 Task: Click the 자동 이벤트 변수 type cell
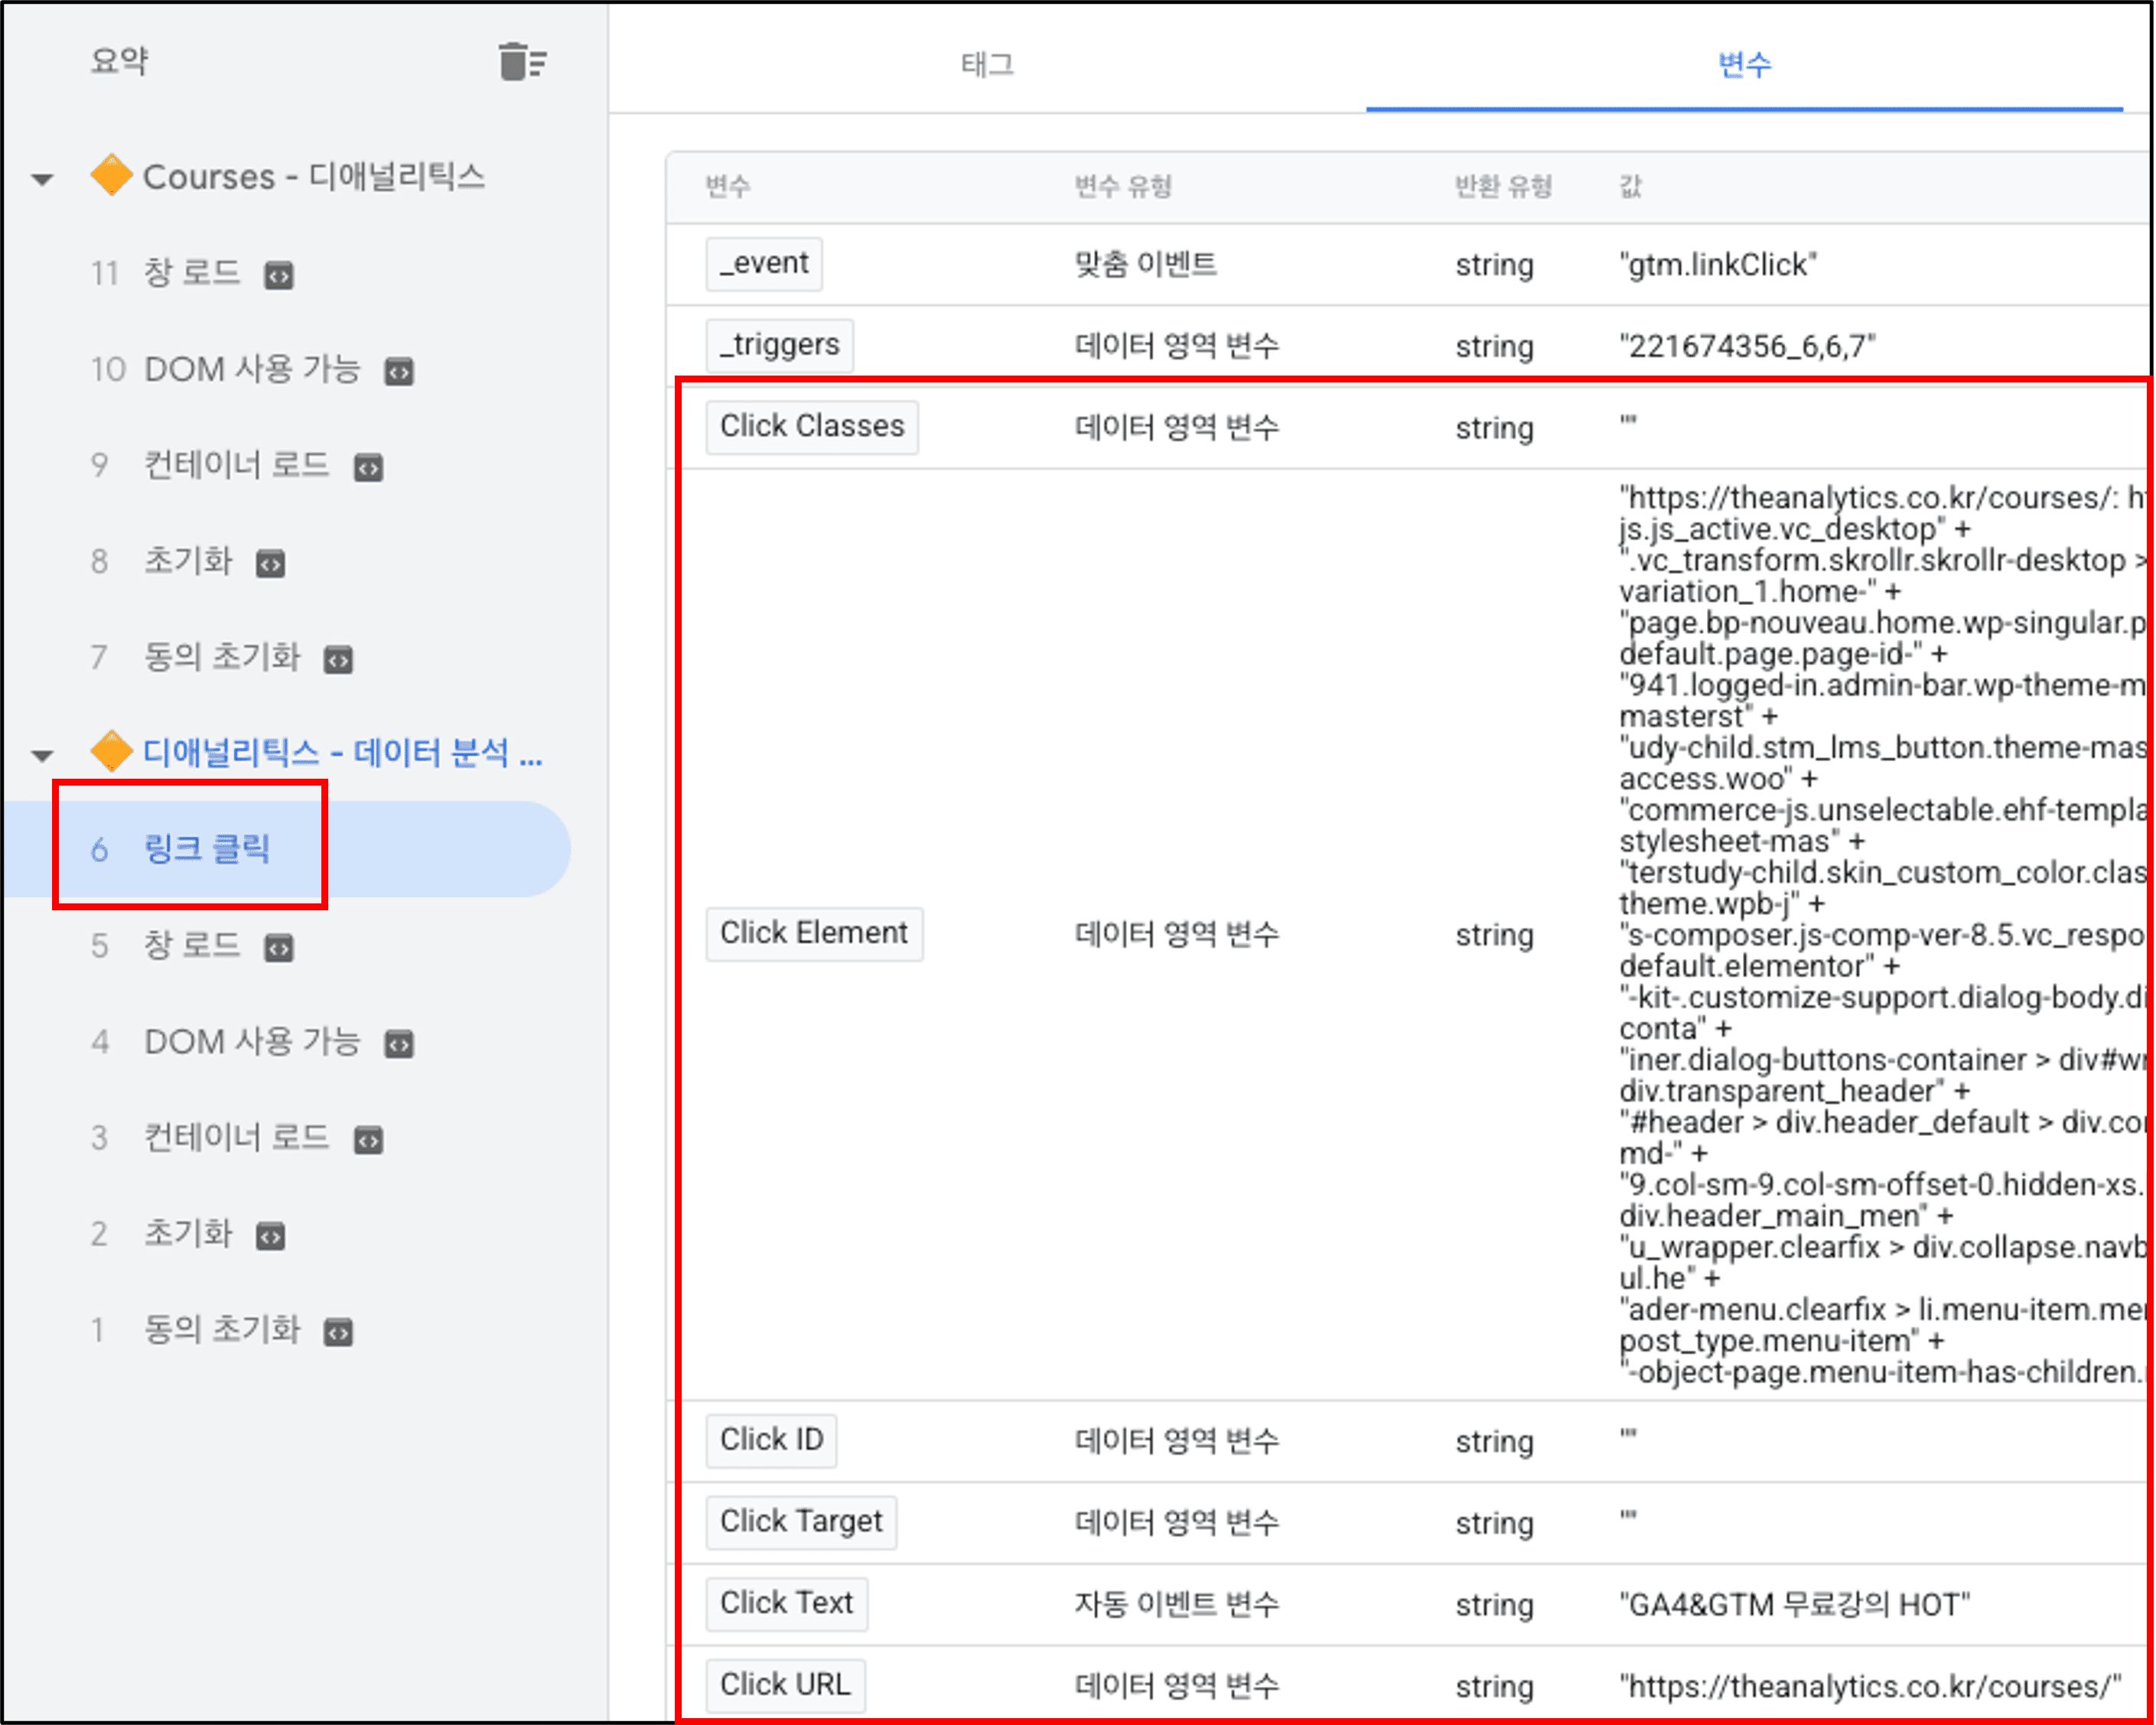coord(1177,1605)
